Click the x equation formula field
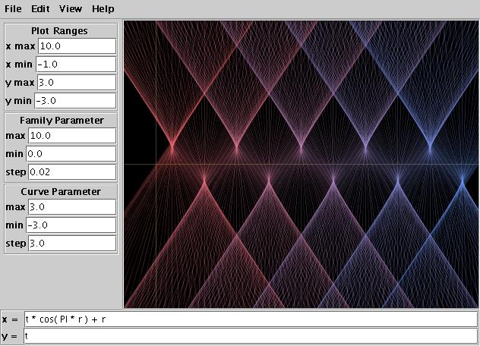480x346 pixels. (x=249, y=319)
